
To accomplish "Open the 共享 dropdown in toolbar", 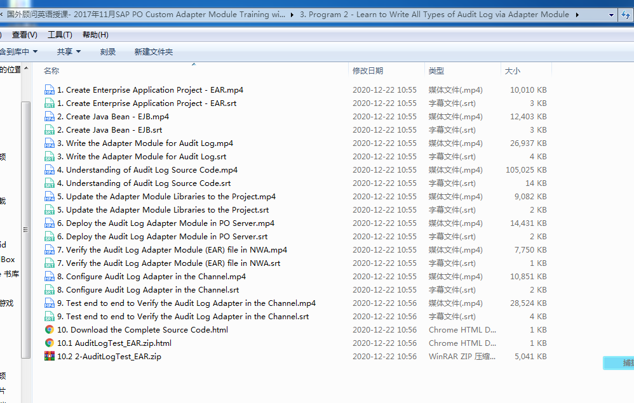I will pyautogui.click(x=69, y=51).
